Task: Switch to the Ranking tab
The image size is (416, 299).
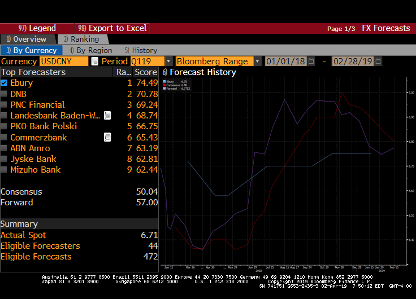Action: coord(83,39)
